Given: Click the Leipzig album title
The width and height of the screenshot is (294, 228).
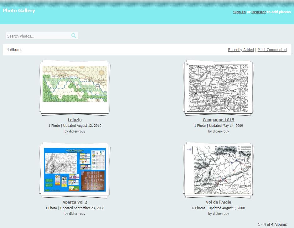Looking at the screenshot, I should [x=75, y=120].
